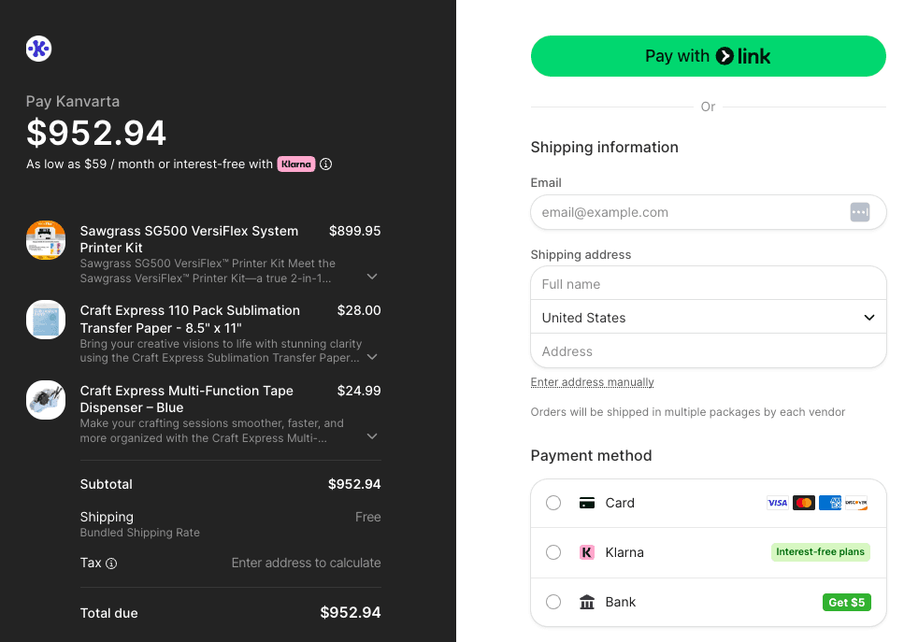The height and width of the screenshot is (642, 904).
Task: Click the Free shipping value
Action: pos(367,518)
